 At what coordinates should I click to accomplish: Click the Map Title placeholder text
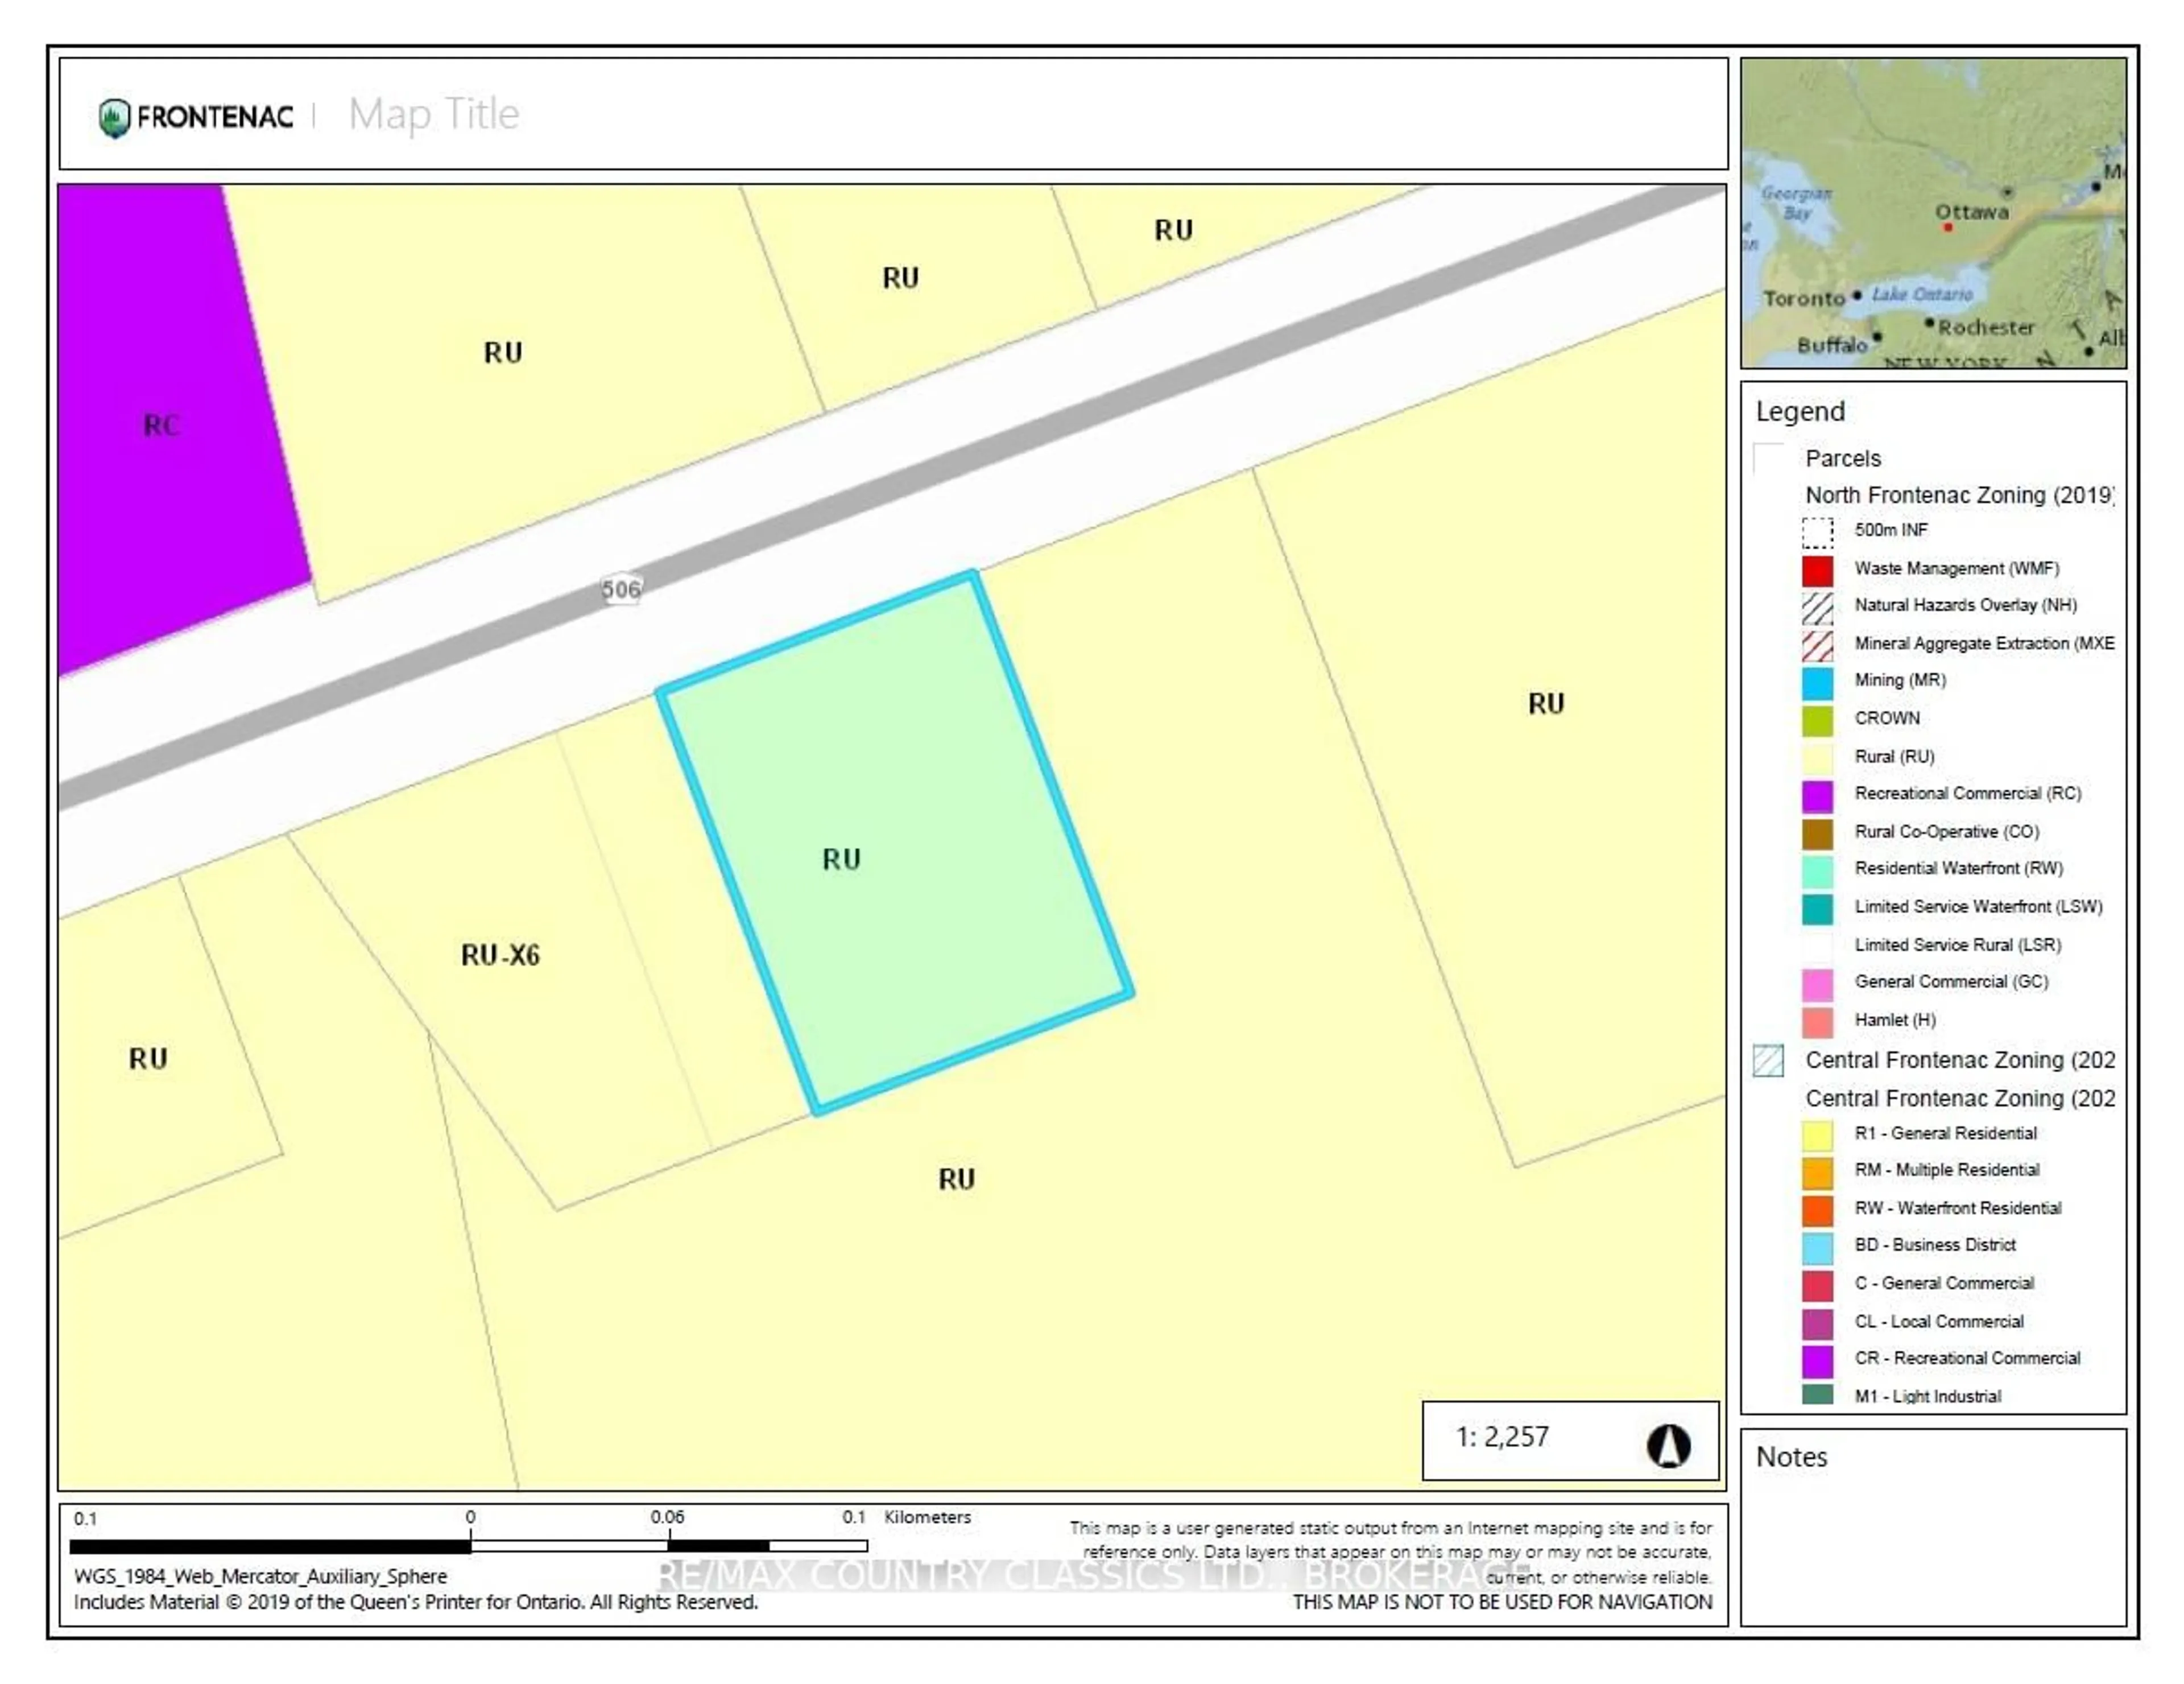pos(434,115)
